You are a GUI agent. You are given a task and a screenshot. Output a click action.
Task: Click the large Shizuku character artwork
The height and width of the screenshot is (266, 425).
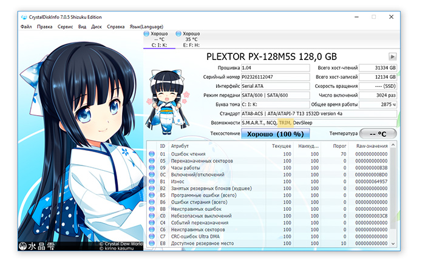tap(81, 141)
